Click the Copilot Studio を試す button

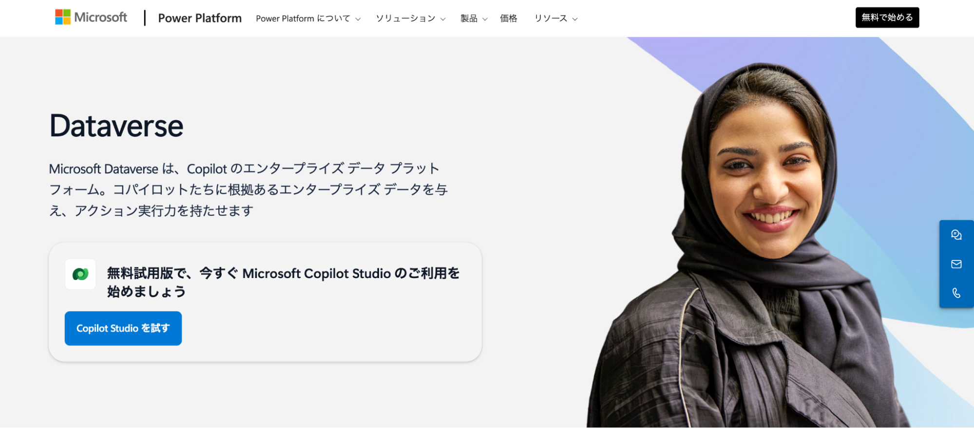[123, 328]
